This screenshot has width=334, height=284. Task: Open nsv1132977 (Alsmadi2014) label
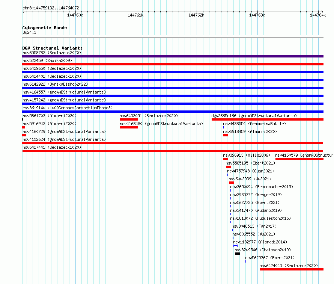[260, 242]
